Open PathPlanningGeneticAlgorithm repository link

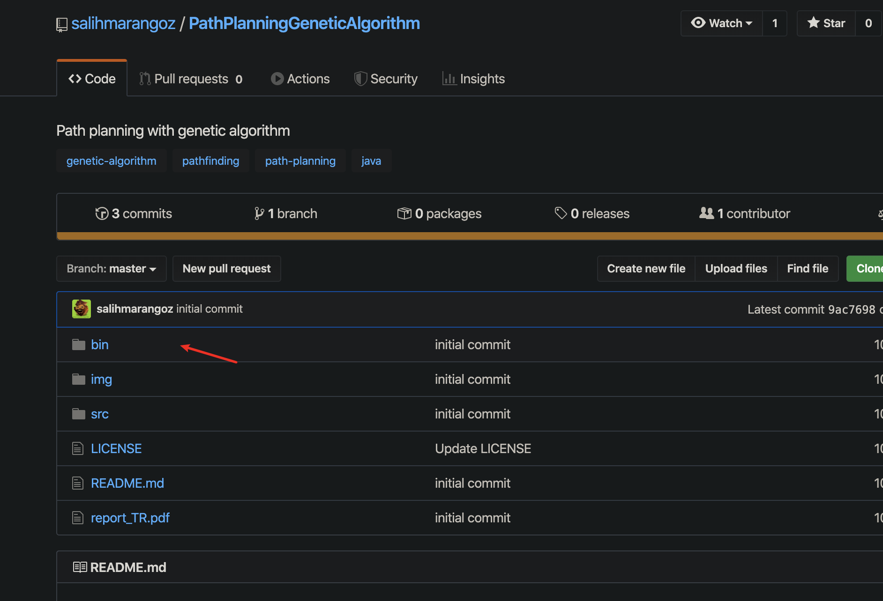point(304,23)
